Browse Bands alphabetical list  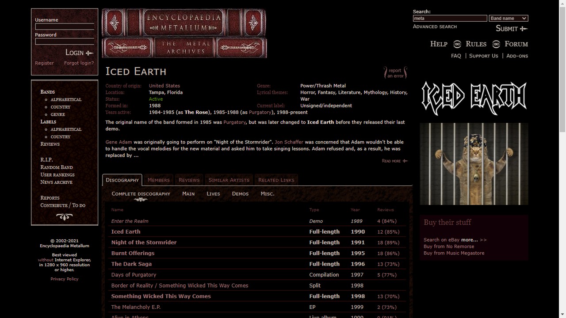(x=66, y=100)
